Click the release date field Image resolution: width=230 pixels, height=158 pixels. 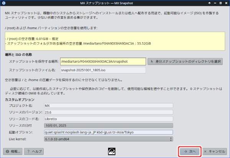coord(108,125)
